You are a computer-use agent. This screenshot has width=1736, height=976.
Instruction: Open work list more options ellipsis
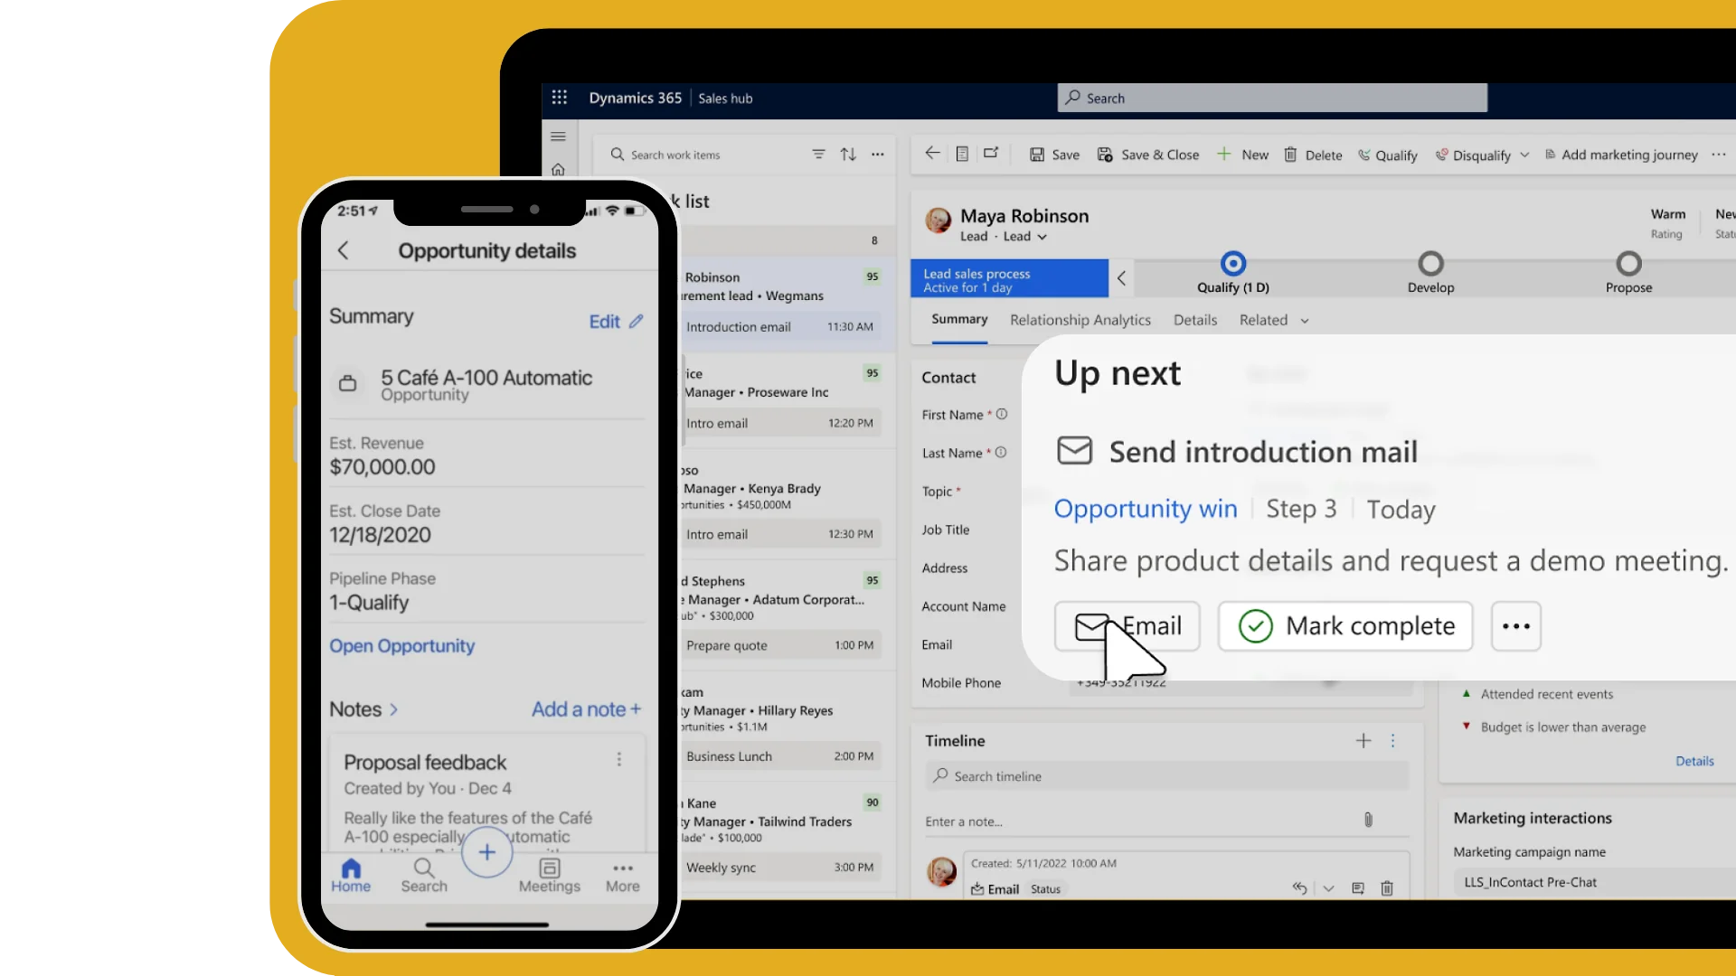point(878,155)
